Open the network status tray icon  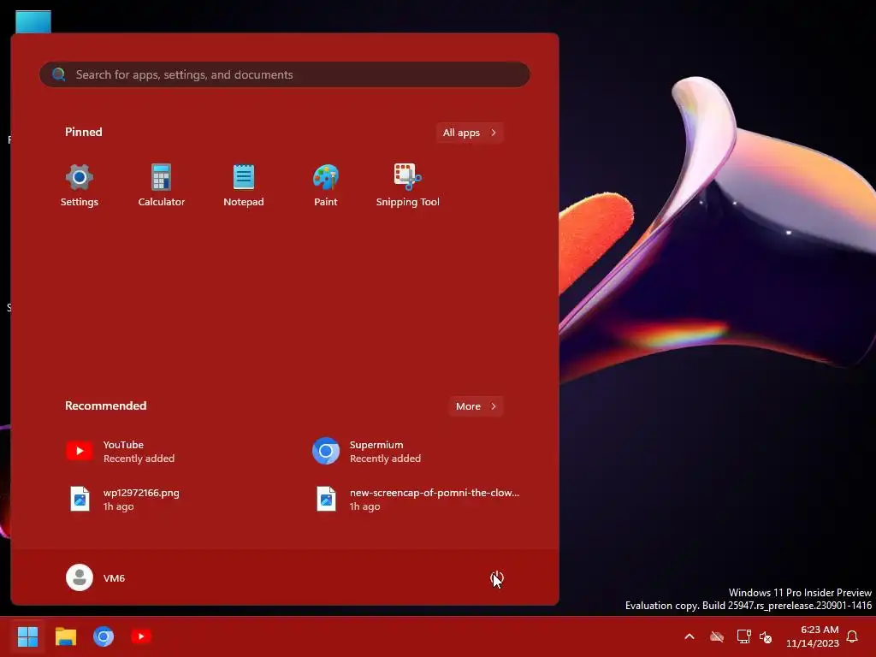pyautogui.click(x=743, y=636)
